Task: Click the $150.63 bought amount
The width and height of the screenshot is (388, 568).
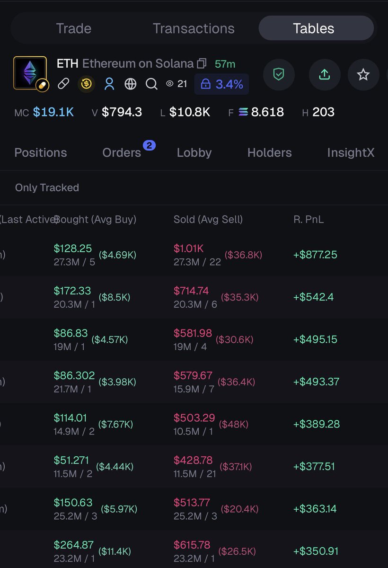Action: pyautogui.click(x=73, y=502)
